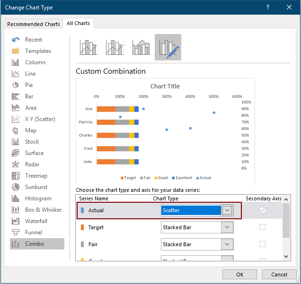Check Secondary Axis for Fair series

(x=262, y=244)
